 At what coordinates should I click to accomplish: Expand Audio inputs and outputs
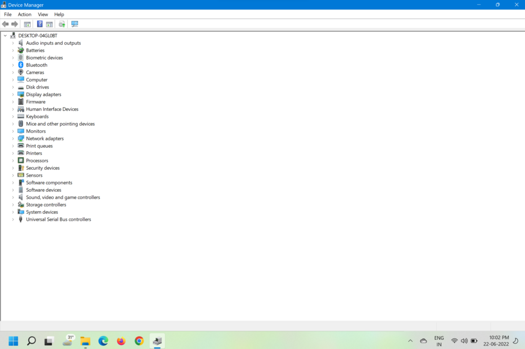pos(13,43)
